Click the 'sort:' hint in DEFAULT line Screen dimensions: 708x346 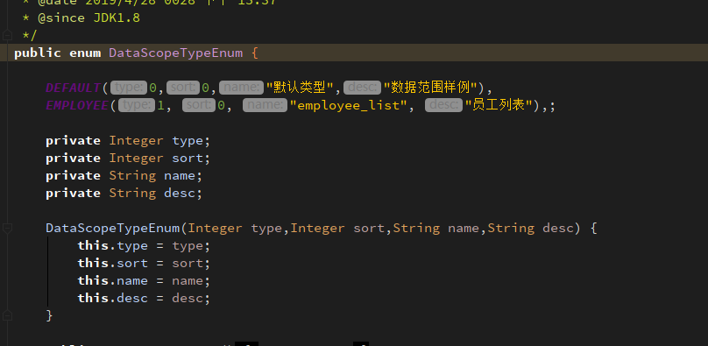click(183, 88)
